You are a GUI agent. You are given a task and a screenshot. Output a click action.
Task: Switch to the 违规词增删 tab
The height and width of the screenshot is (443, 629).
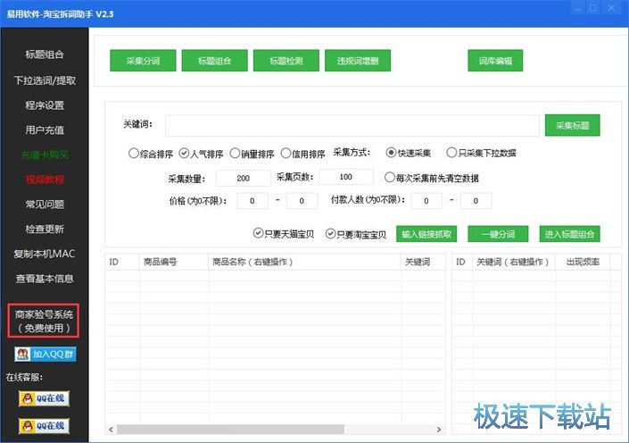tap(358, 61)
